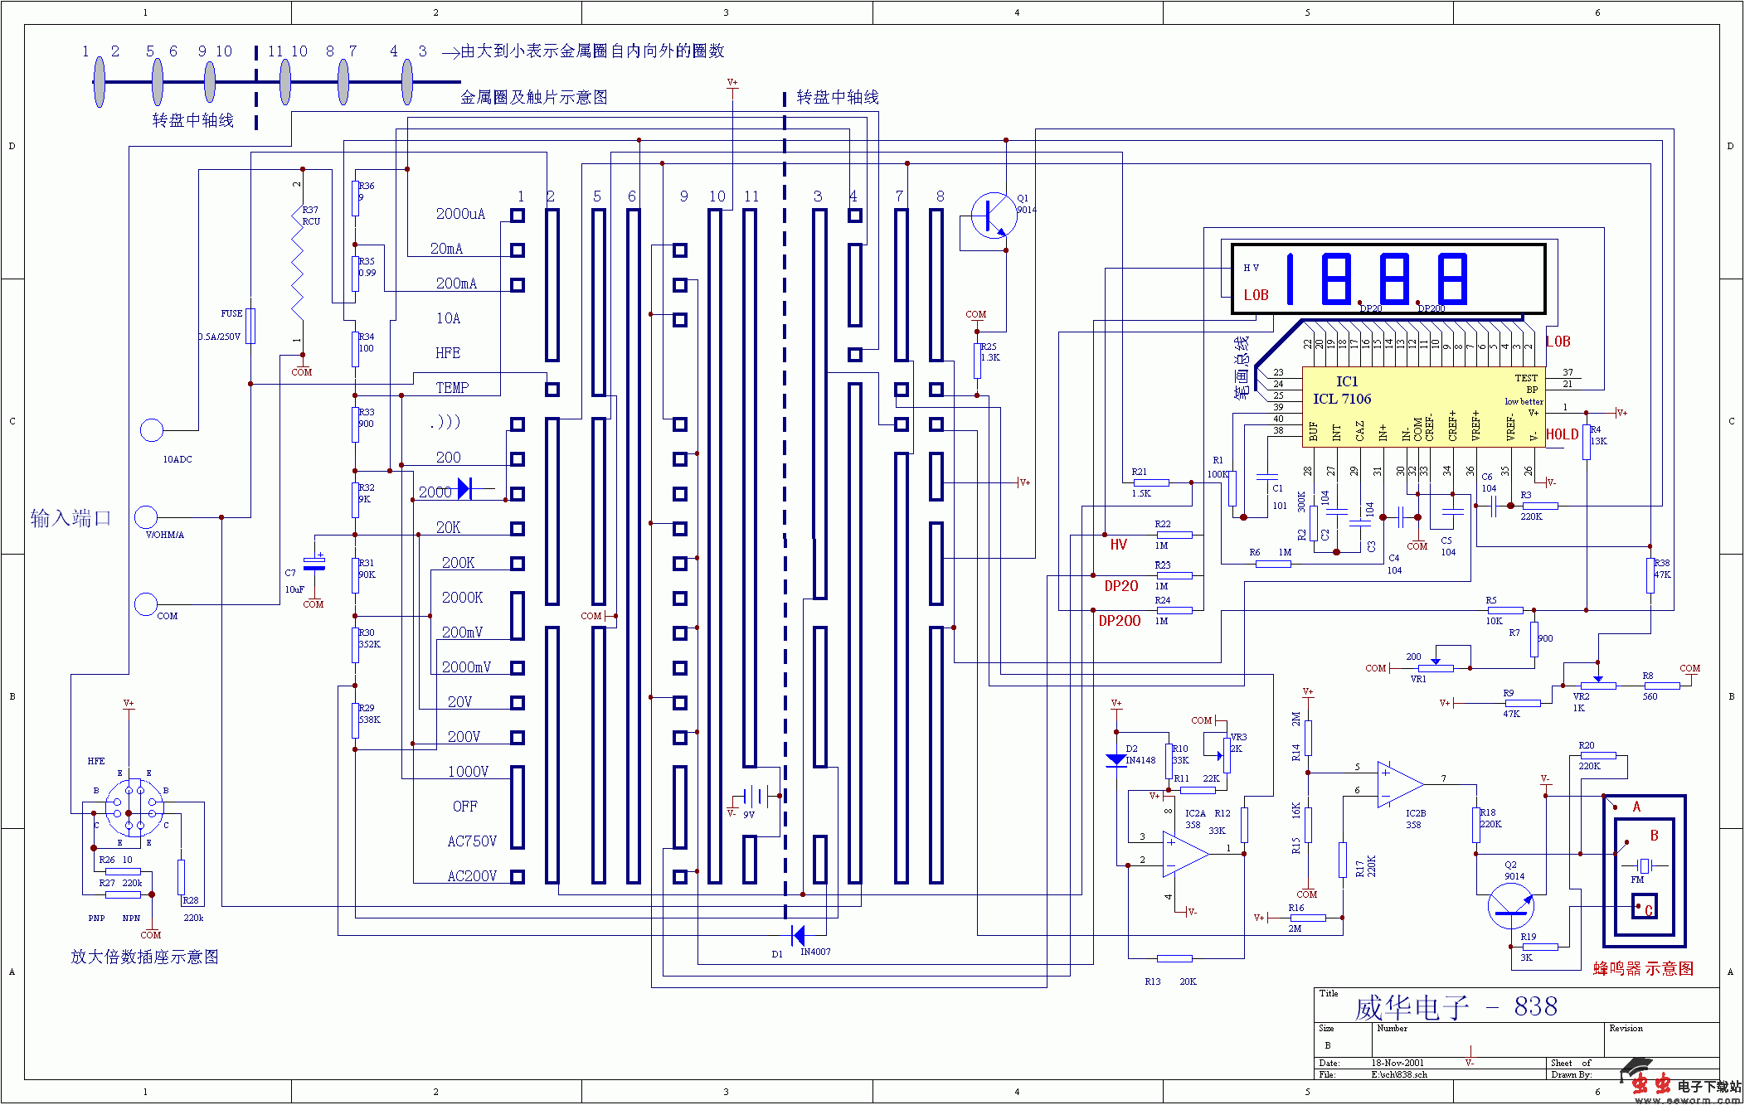Click the FUSE 0.5A/250V component
The width and height of the screenshot is (1745, 1105).
click(x=250, y=326)
